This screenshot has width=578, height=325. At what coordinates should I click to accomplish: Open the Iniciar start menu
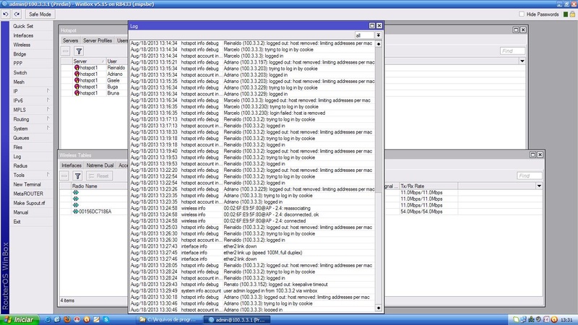(x=20, y=319)
